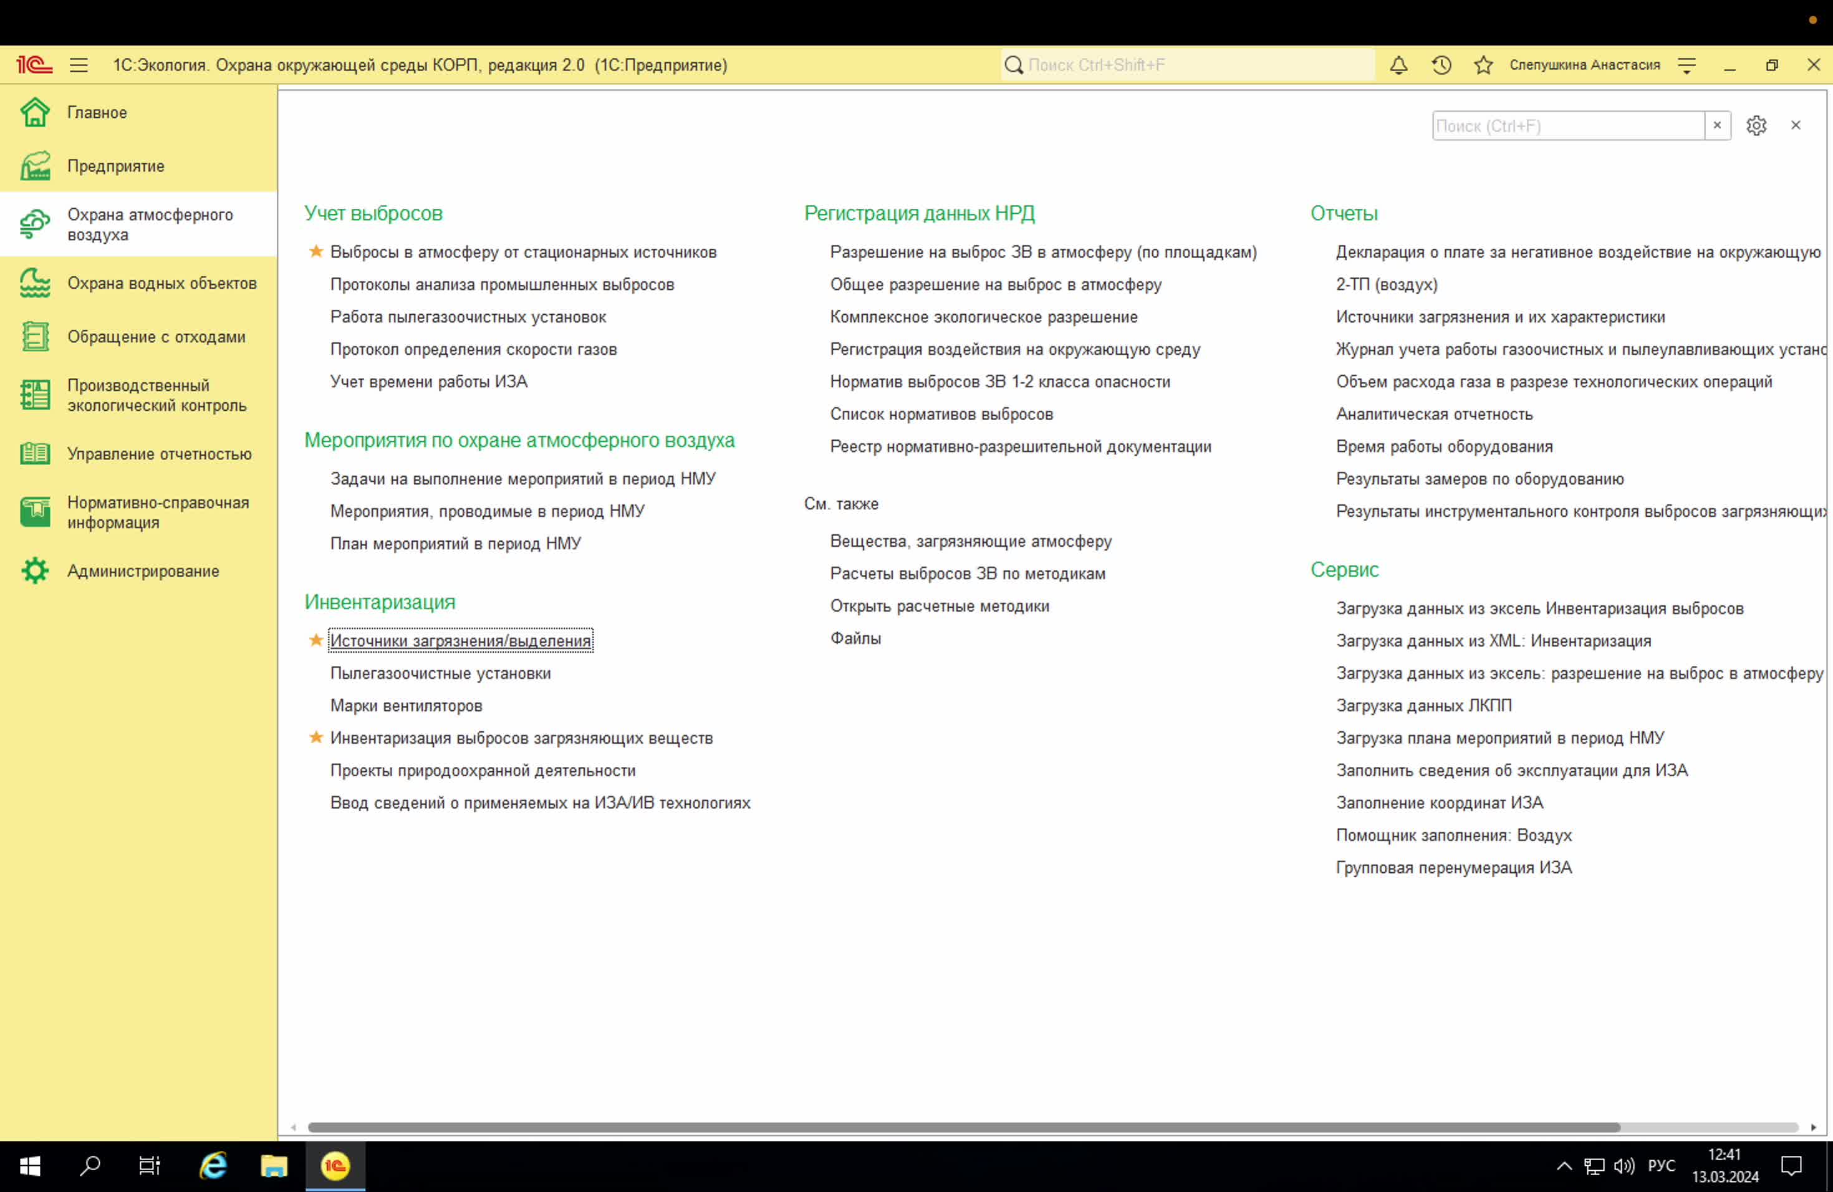Click the magnifier icon in global search
This screenshot has height=1192, width=1833.
(1014, 65)
